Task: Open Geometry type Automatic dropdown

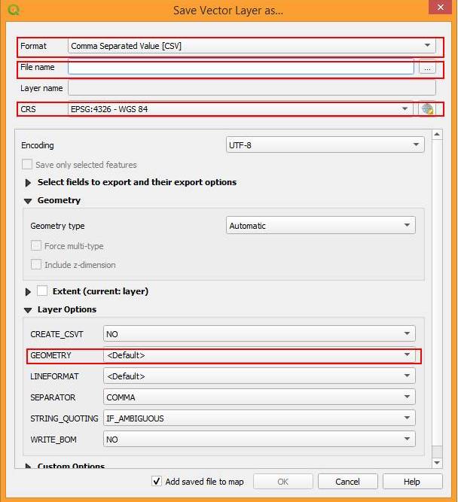Action: 320,225
